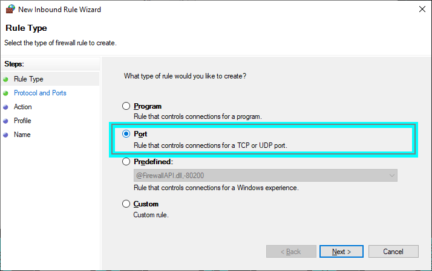Viewport: 432px width, 271px height.
Task: Select the Custom rule radio button
Action: [126, 204]
